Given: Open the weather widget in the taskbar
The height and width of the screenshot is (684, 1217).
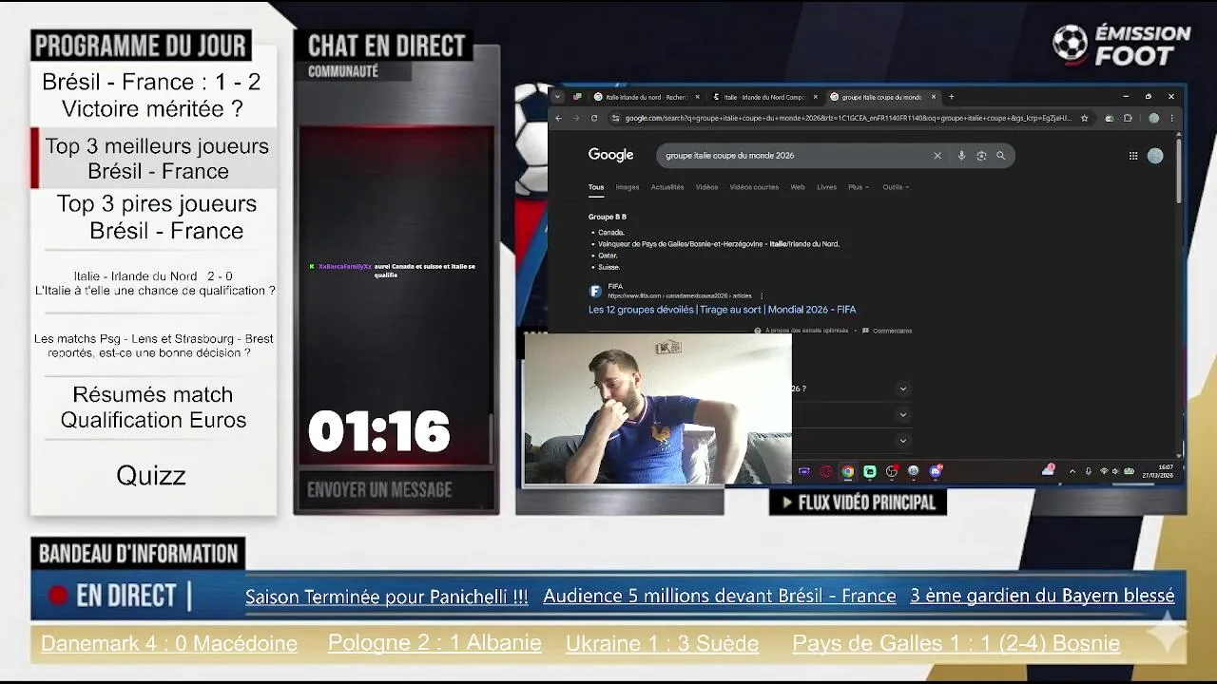Looking at the screenshot, I should click(x=1048, y=470).
